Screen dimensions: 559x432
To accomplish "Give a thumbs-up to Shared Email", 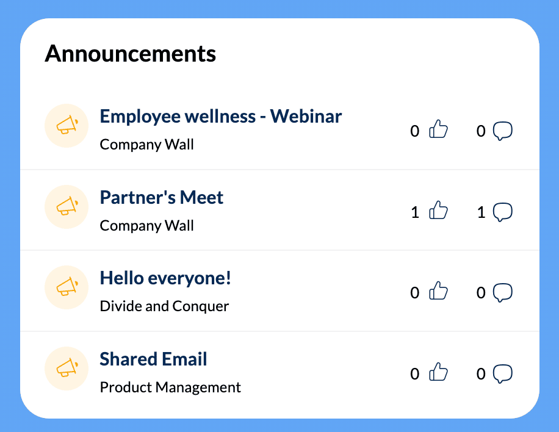I will (438, 373).
